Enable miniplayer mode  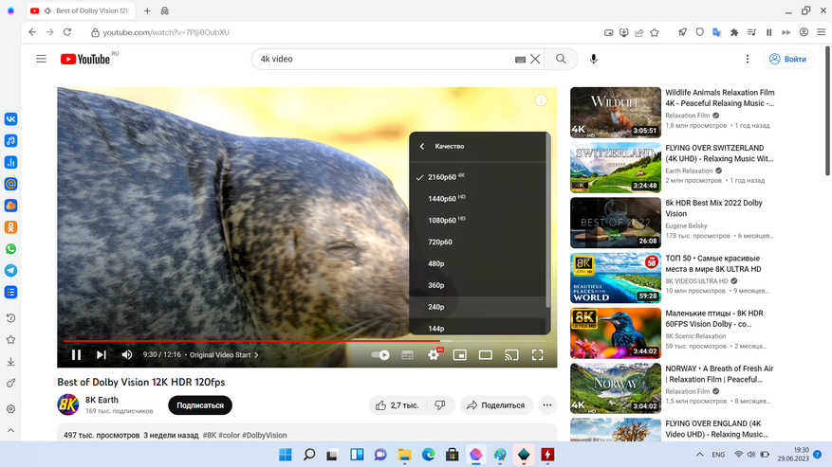[x=460, y=355]
